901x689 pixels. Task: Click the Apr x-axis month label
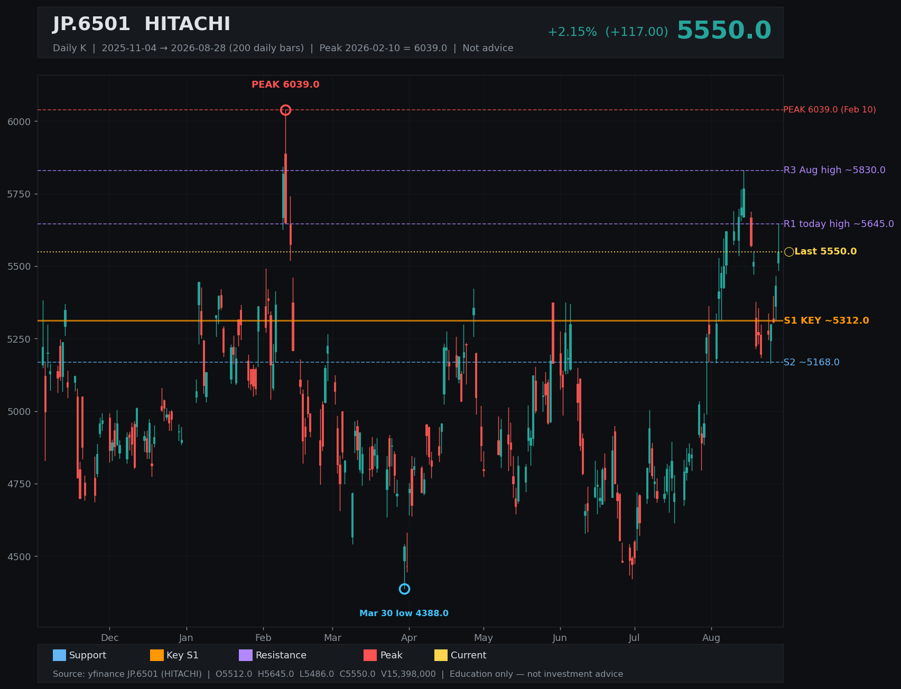coord(409,638)
